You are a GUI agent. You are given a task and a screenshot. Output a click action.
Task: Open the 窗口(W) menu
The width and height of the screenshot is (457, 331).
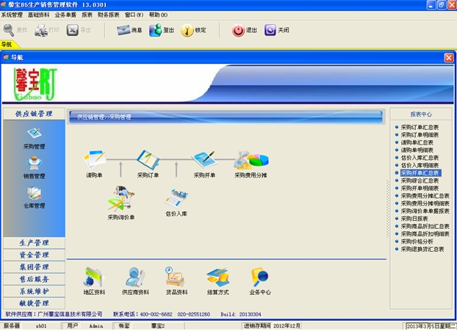click(134, 15)
